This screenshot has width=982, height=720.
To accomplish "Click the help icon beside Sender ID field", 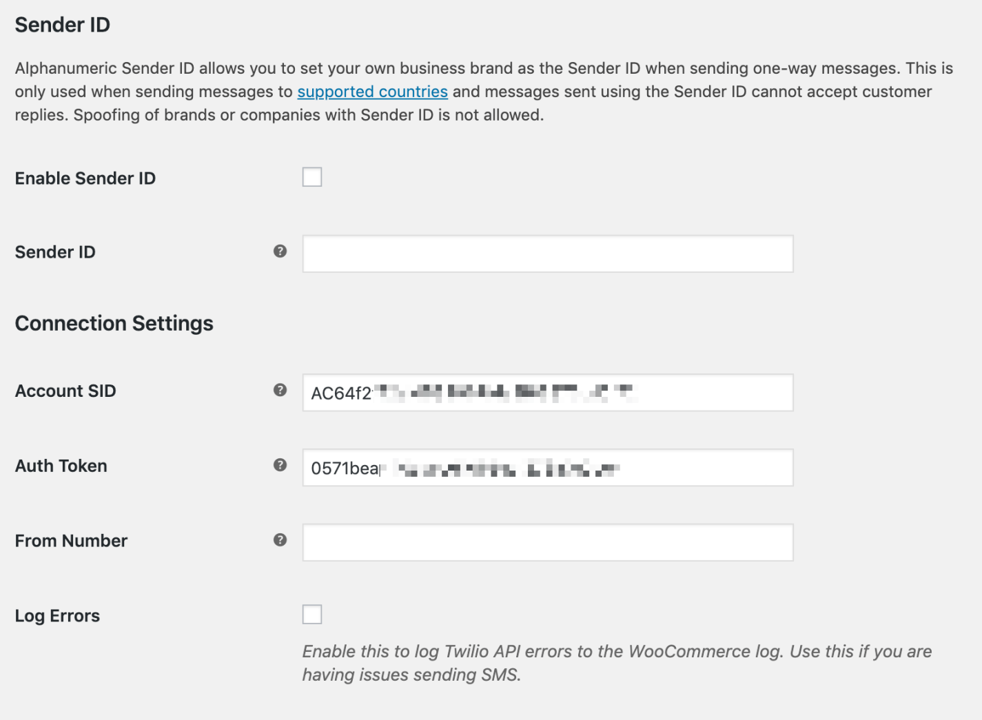I will (280, 251).
